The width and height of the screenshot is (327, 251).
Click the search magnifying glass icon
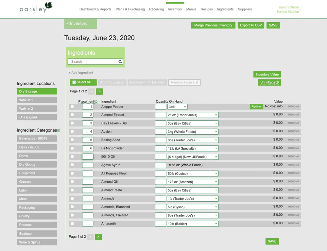[120, 61]
